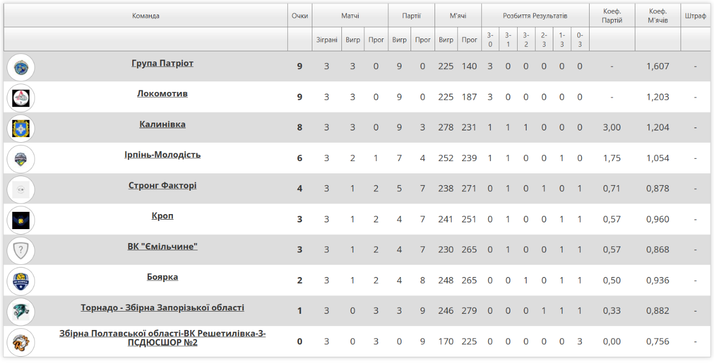The image size is (714, 364).
Task: Click the Боярка team logo
Action: pyautogui.click(x=21, y=281)
